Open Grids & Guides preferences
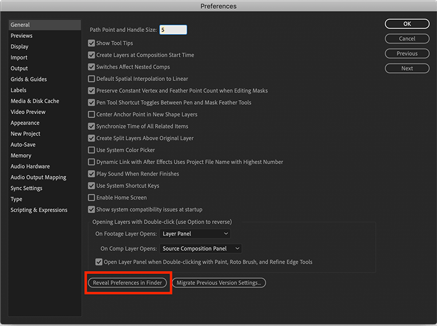This screenshot has height=326, width=437. tap(29, 79)
